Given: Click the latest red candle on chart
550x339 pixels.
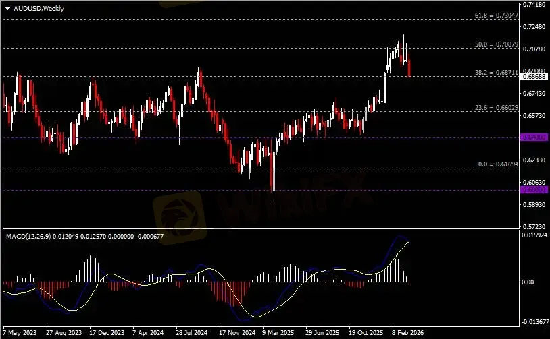Looking at the screenshot, I should pos(409,66).
